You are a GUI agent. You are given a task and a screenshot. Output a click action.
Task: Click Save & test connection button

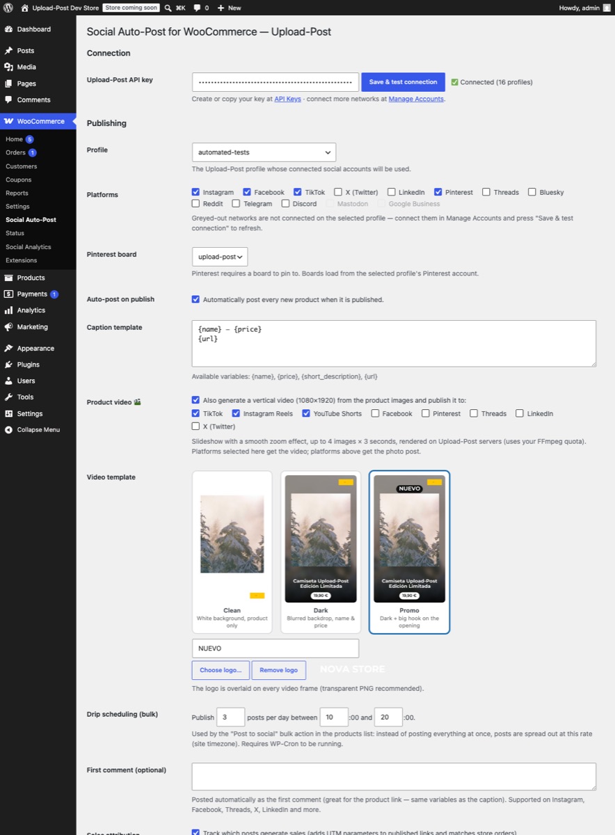[x=404, y=82]
